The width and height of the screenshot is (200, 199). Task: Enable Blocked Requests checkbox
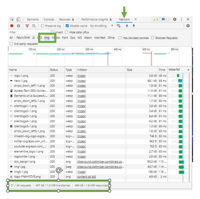[152, 38]
